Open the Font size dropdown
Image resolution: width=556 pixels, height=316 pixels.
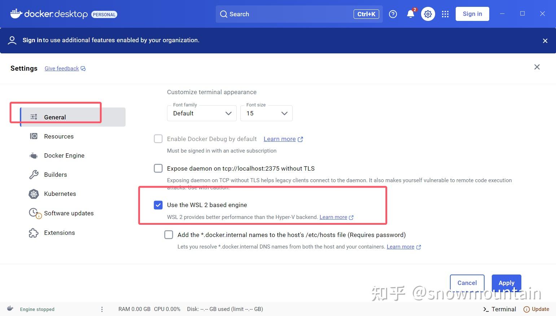tap(266, 113)
